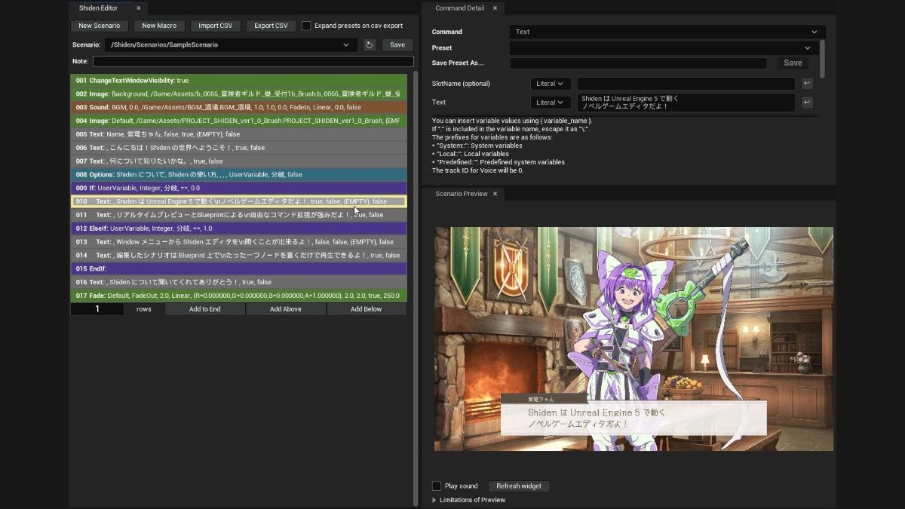This screenshot has width=905, height=509.
Task: Select row 007 Text command
Action: [239, 161]
